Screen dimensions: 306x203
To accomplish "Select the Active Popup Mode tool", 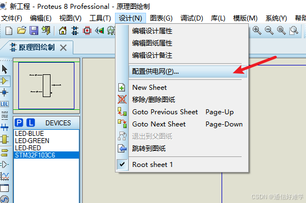I will [4, 188].
